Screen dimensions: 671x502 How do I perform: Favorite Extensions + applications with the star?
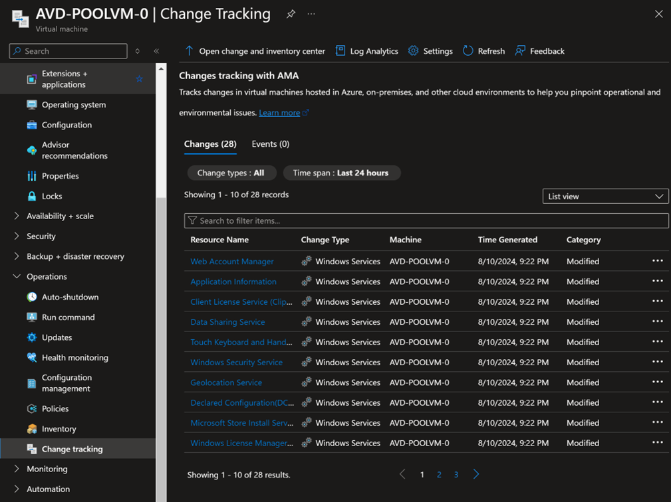(139, 79)
